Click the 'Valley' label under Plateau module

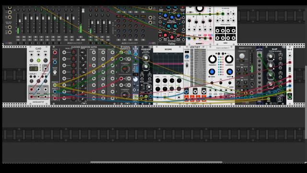point(172,44)
